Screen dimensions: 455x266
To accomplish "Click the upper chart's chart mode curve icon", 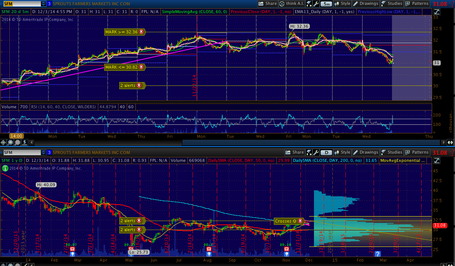I will tap(436, 12).
